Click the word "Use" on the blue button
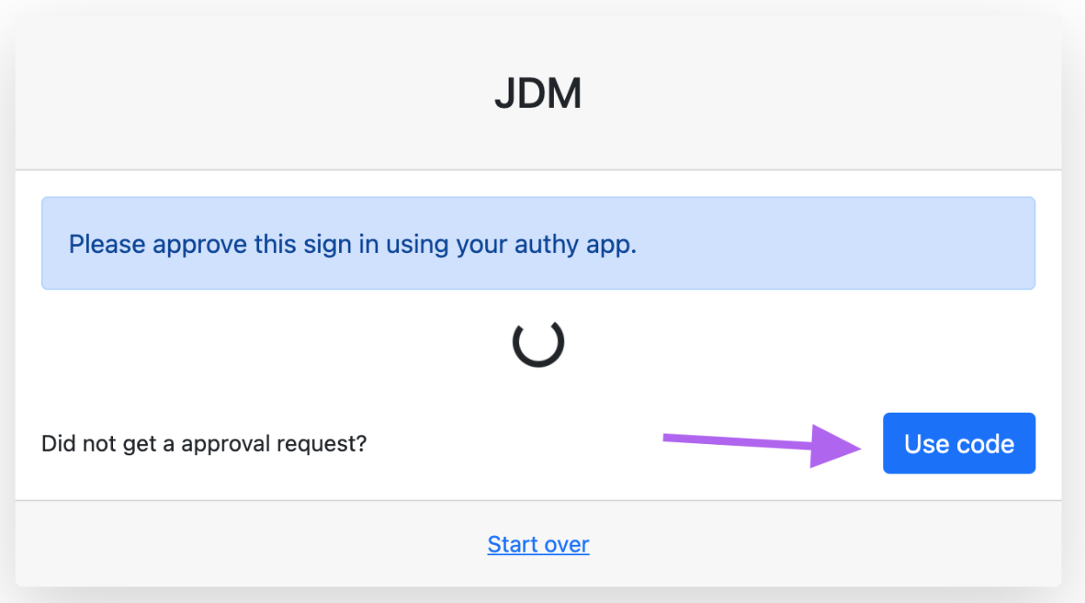The width and height of the screenshot is (1085, 603). coord(927,444)
